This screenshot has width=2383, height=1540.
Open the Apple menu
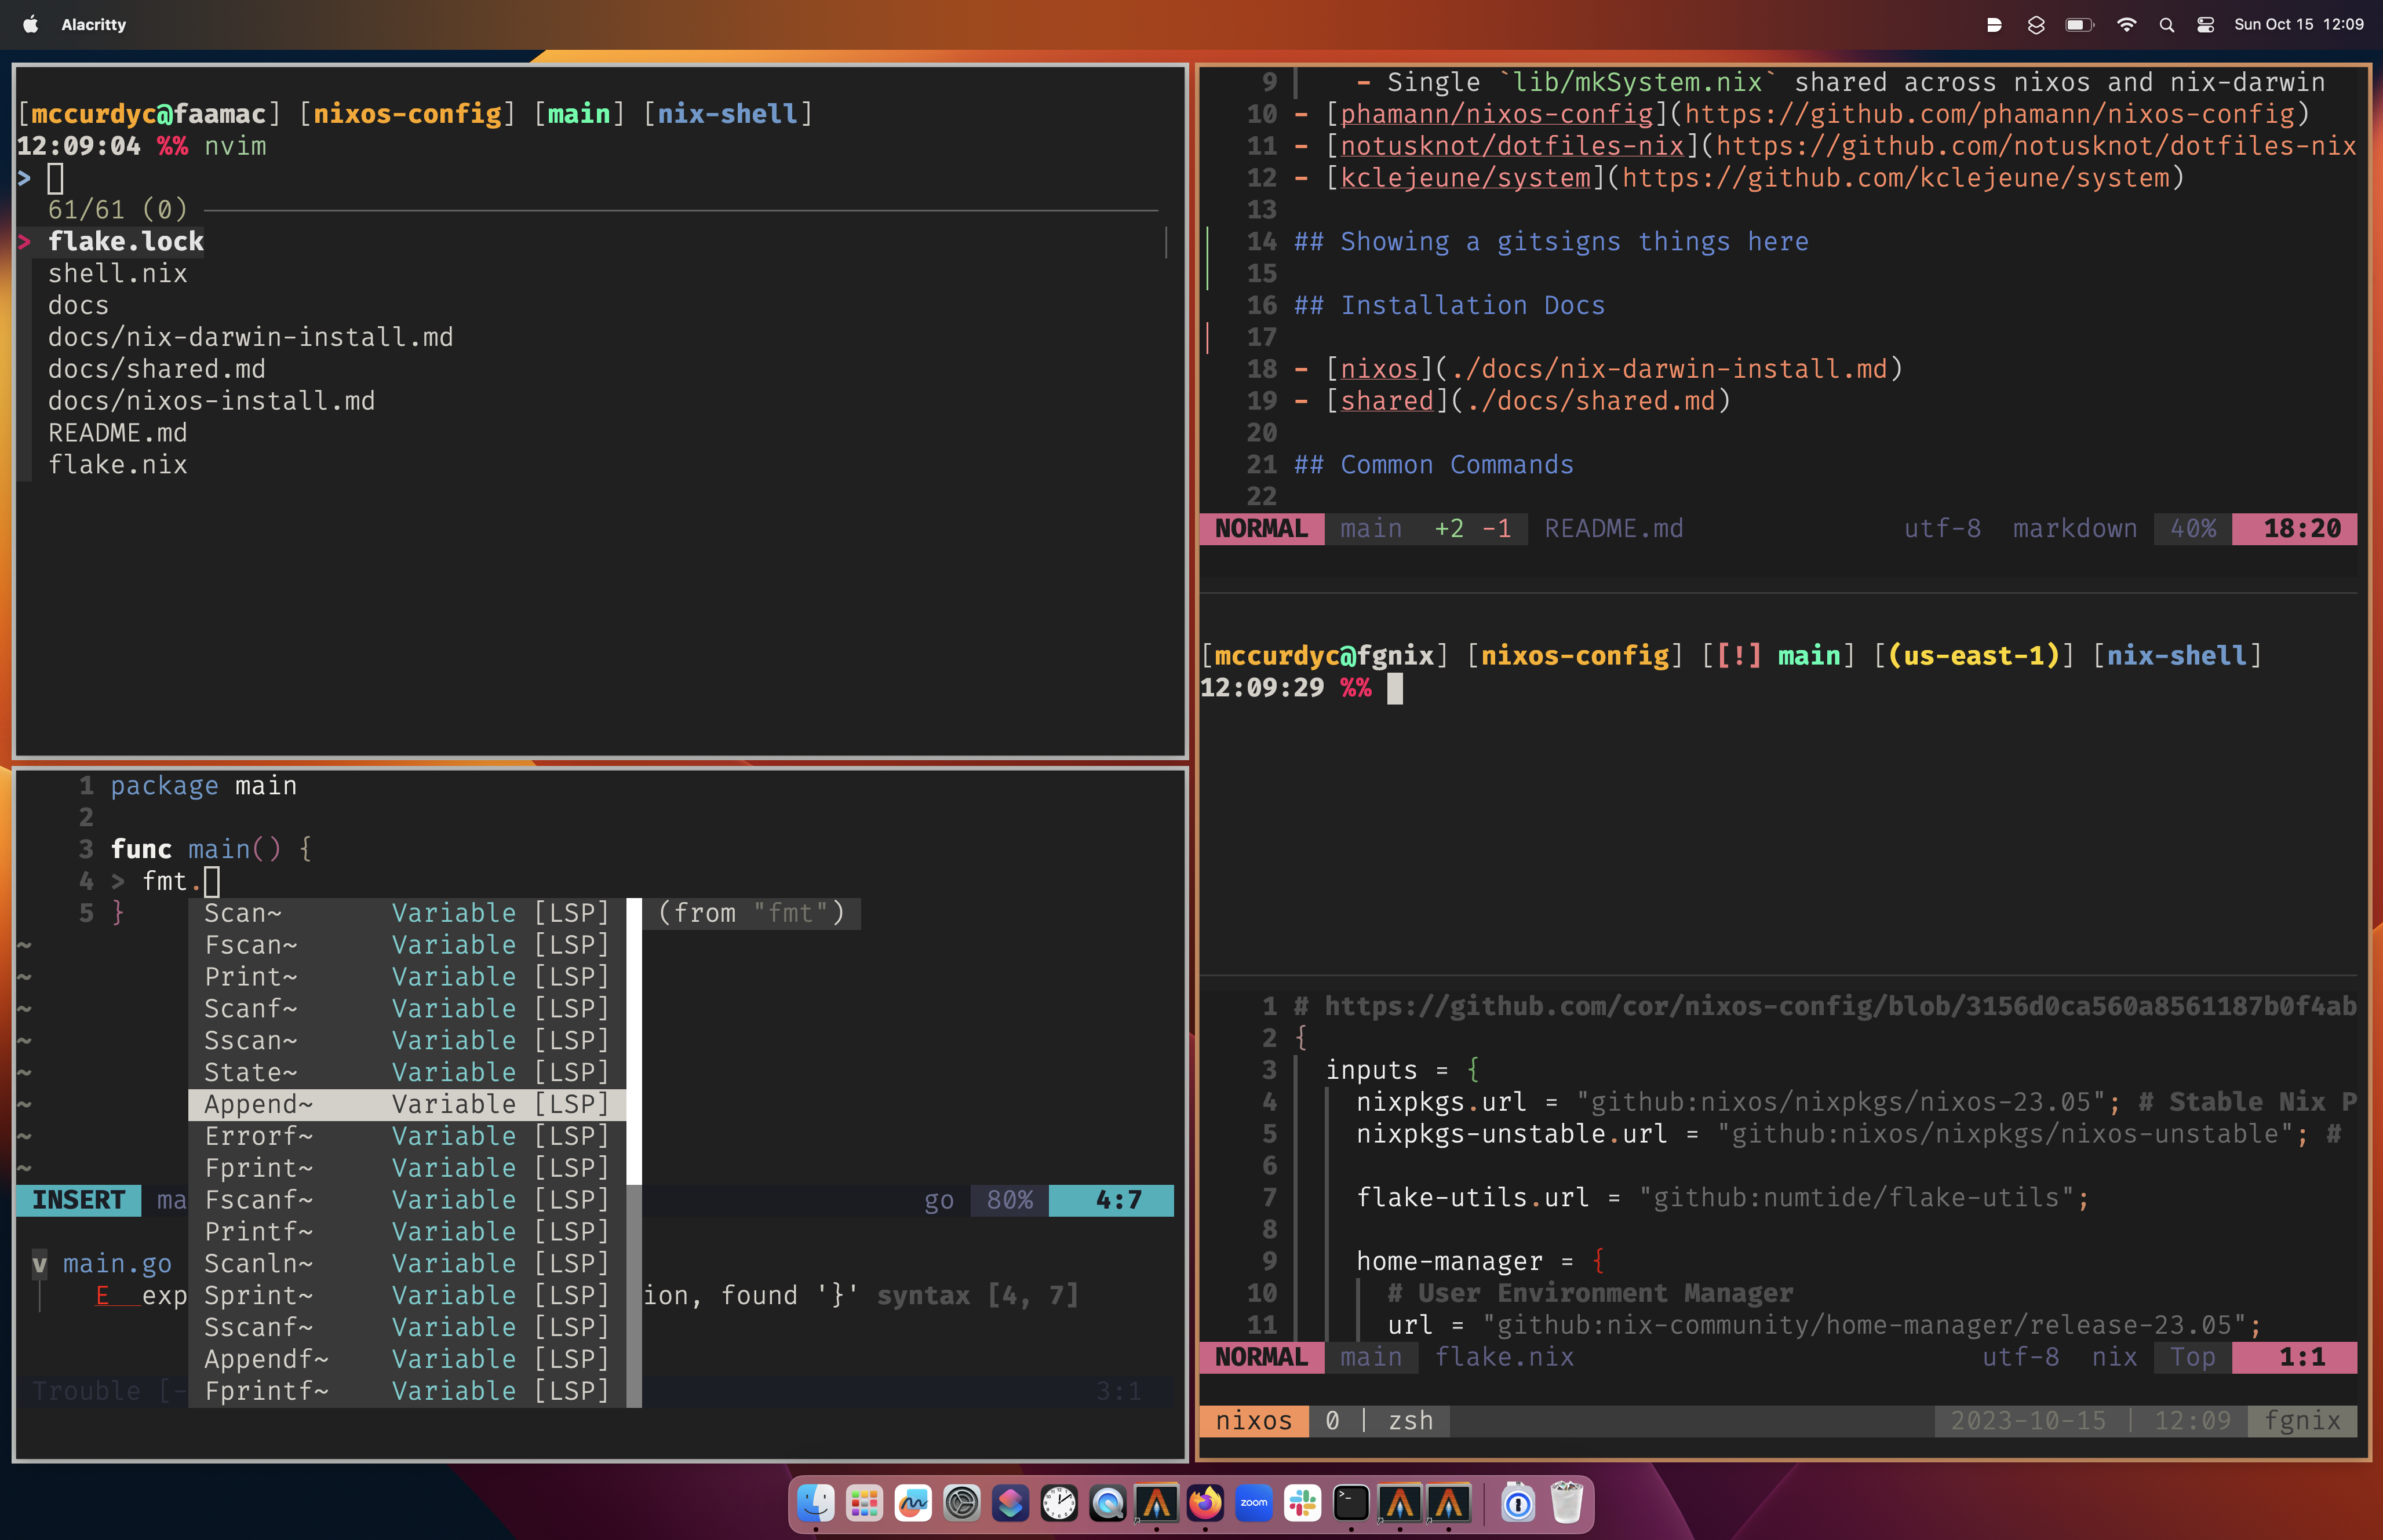30,25
